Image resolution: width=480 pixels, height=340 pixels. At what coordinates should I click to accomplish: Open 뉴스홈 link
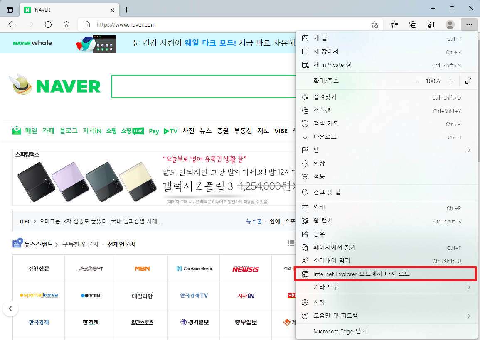254,221
